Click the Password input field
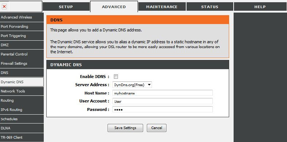This screenshot has width=287, height=142. point(162,109)
